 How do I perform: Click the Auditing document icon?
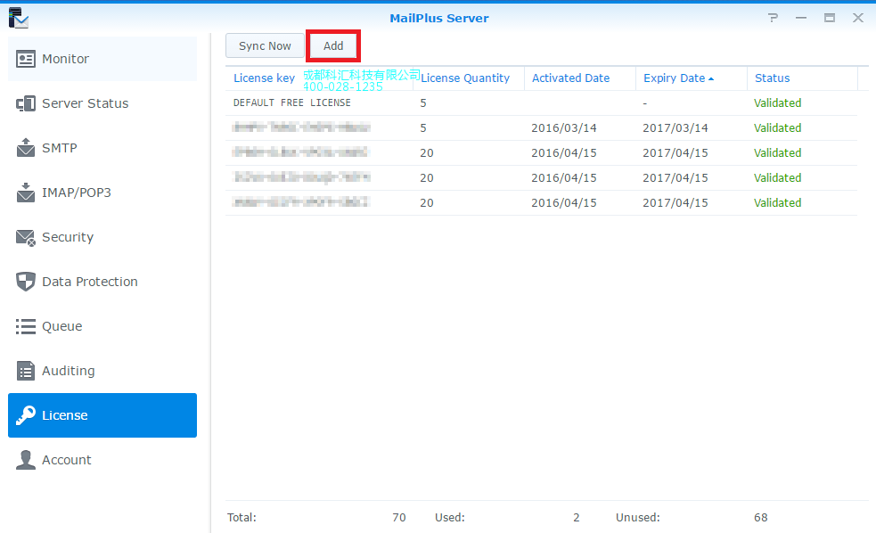click(26, 371)
